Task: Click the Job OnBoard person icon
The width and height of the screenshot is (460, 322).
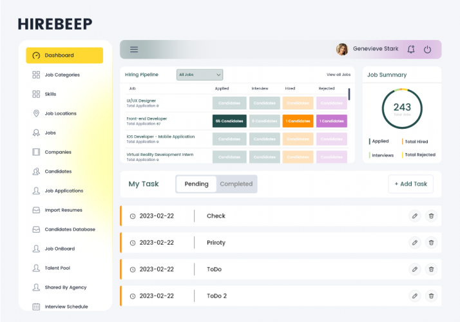Action: [x=36, y=249]
